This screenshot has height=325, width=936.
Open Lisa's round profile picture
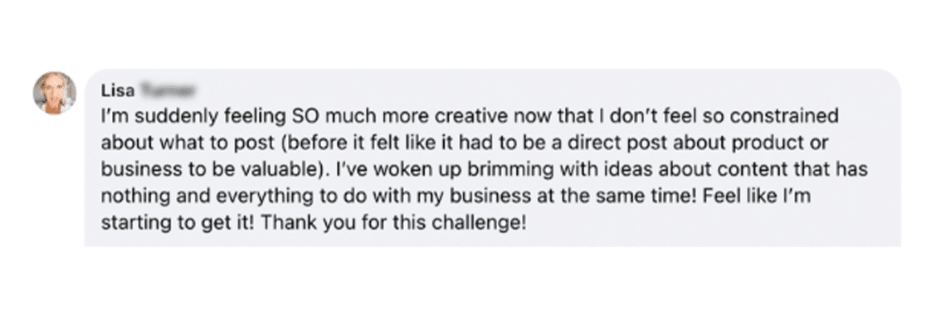[54, 93]
